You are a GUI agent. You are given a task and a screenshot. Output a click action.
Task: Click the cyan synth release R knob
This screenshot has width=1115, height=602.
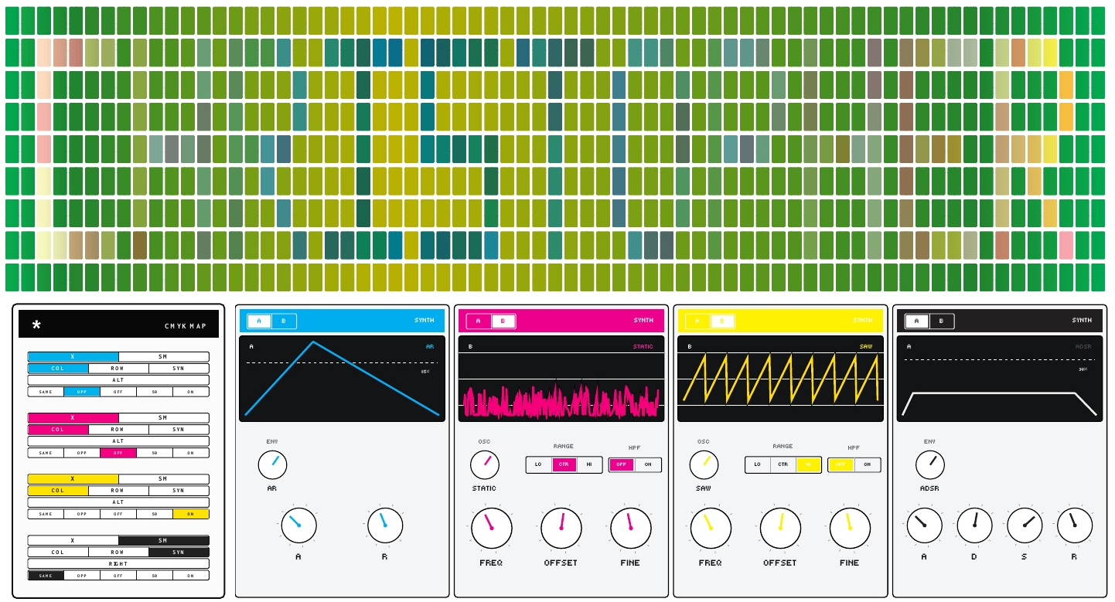pyautogui.click(x=384, y=525)
